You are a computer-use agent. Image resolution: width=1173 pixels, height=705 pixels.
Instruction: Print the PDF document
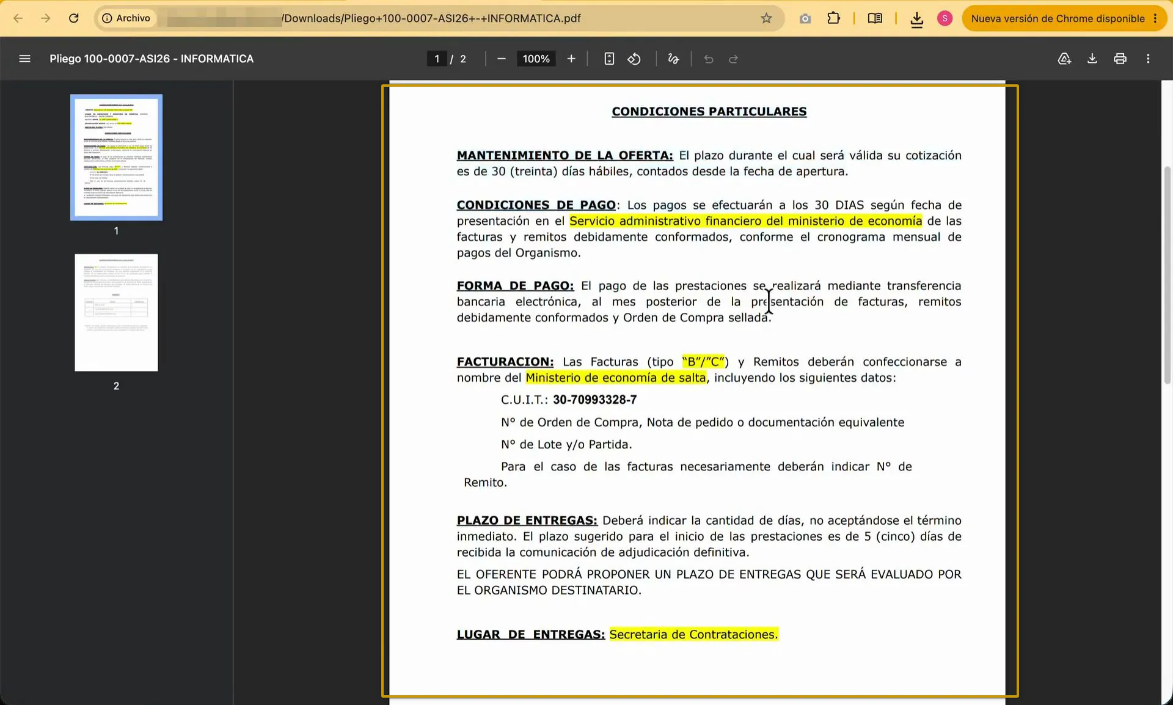tap(1120, 59)
